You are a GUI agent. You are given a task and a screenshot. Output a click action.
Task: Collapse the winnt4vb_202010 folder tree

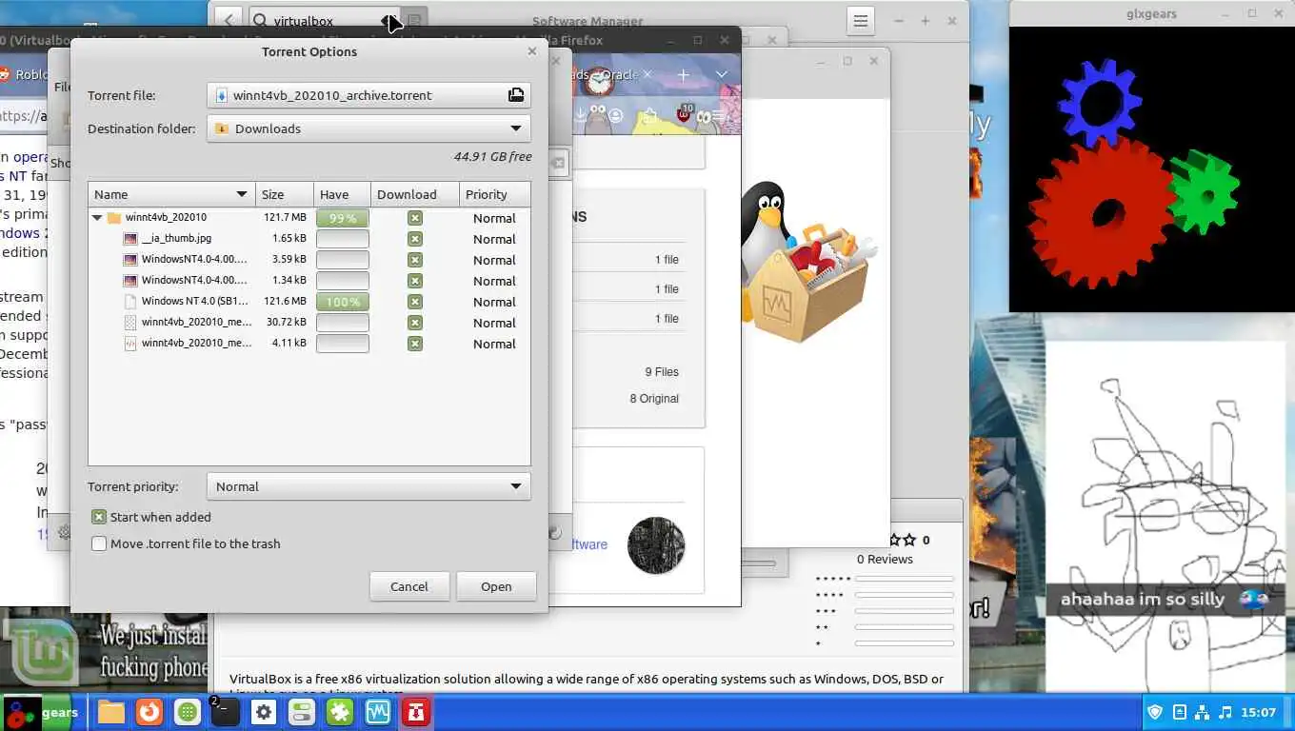click(x=97, y=218)
